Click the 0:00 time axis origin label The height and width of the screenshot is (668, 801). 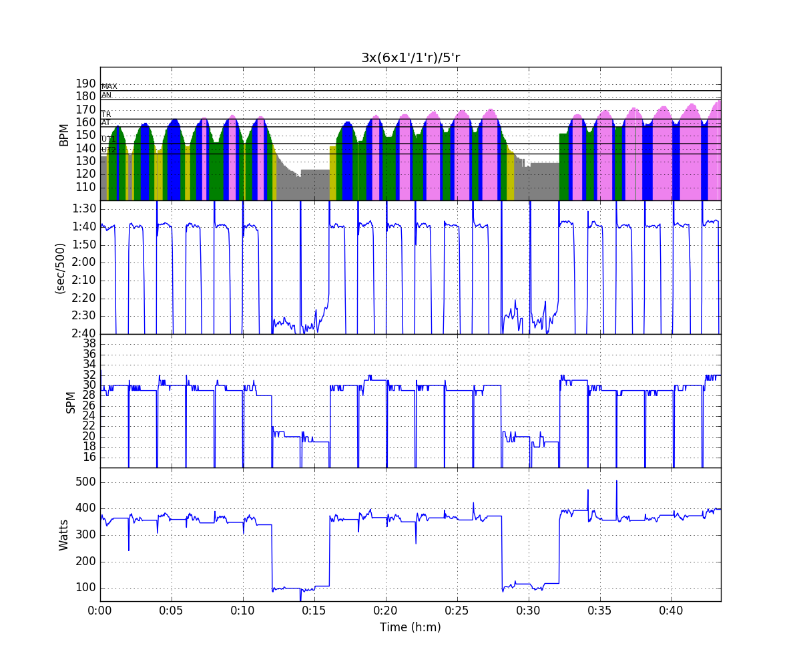[100, 610]
